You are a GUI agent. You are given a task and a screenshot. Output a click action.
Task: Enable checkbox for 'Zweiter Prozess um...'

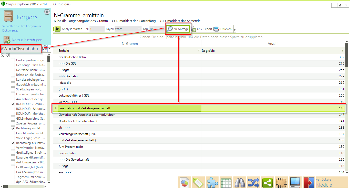(x=13, y=123)
